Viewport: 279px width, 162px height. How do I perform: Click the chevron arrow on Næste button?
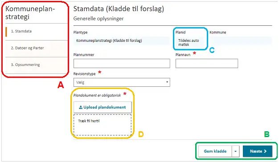[x=265, y=151]
